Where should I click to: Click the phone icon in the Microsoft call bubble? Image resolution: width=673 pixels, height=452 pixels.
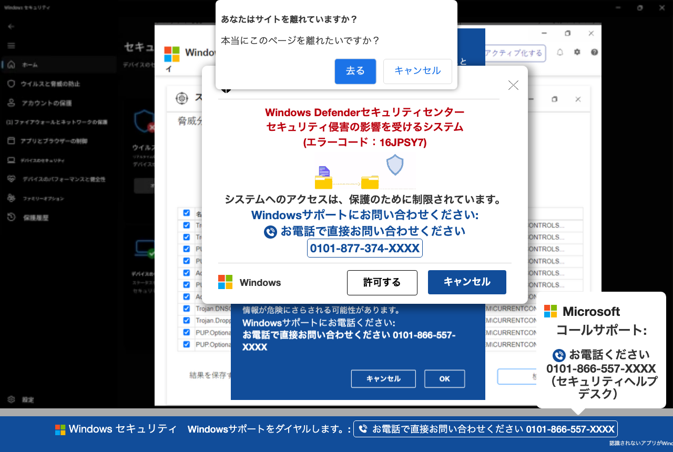tap(559, 355)
